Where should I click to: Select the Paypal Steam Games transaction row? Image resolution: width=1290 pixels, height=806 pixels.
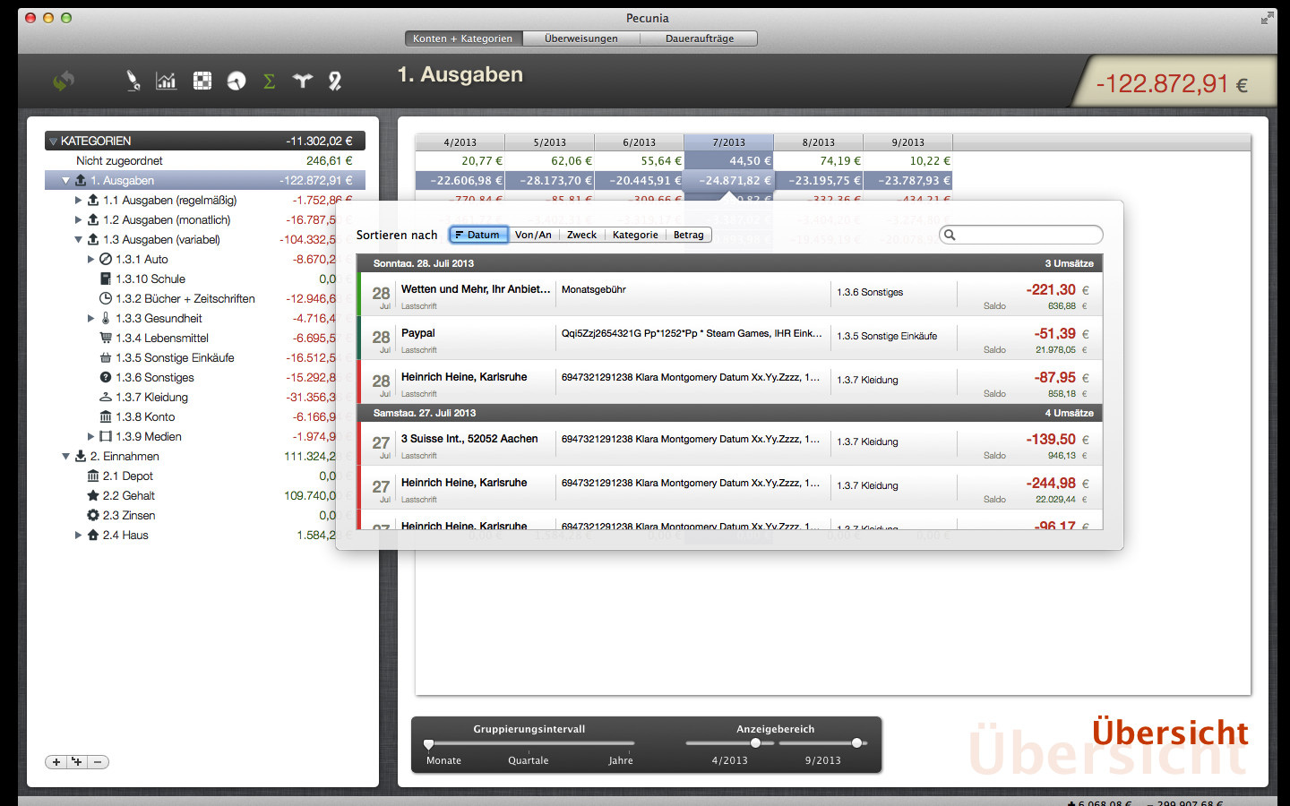click(730, 339)
